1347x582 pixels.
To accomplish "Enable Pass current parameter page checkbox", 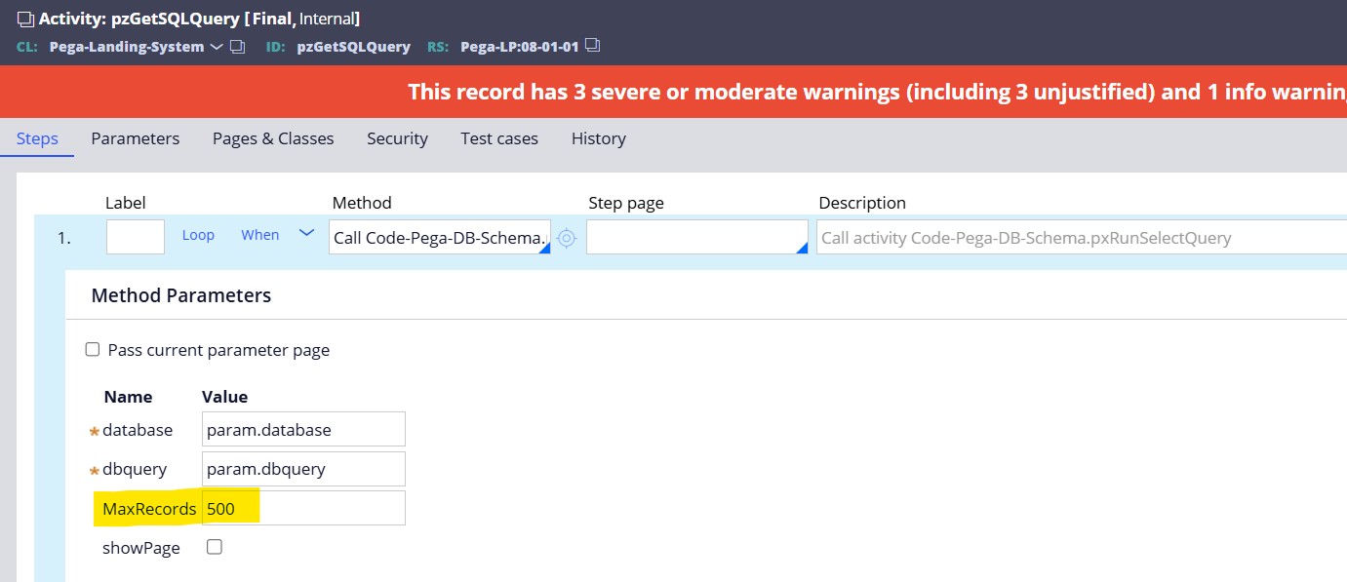I will coord(93,350).
